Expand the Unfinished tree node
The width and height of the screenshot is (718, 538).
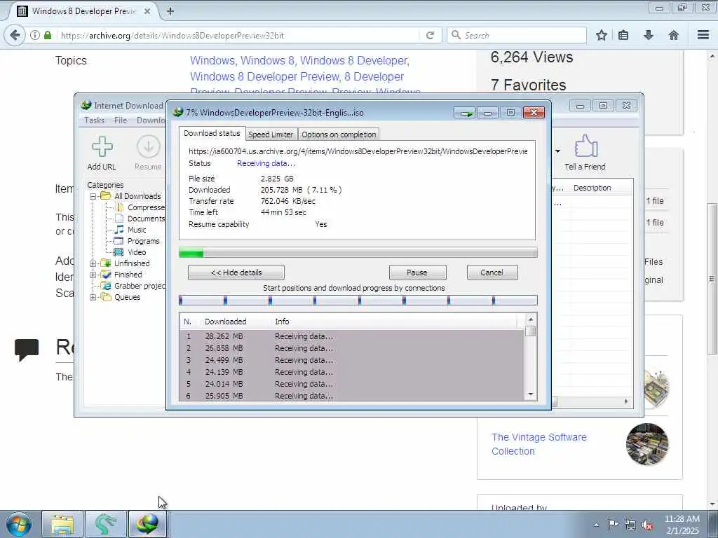93,263
